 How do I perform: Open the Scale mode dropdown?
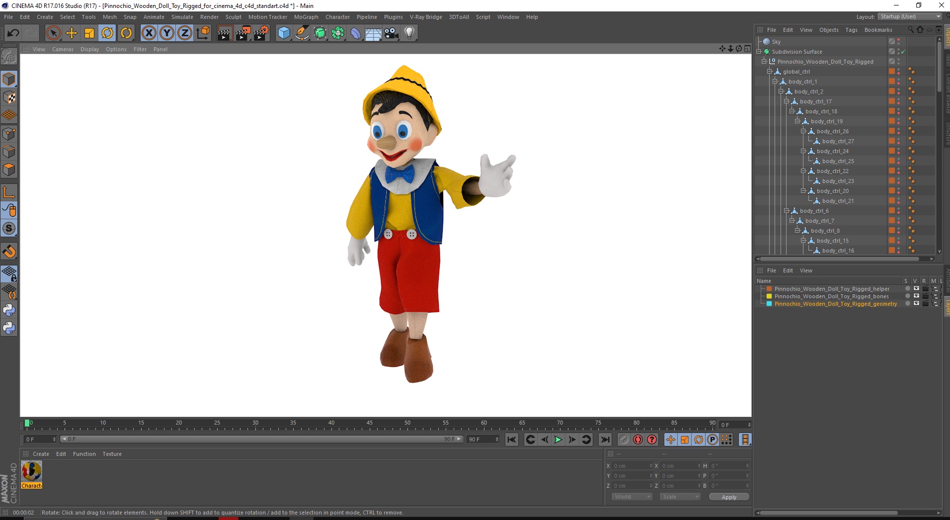(680, 497)
